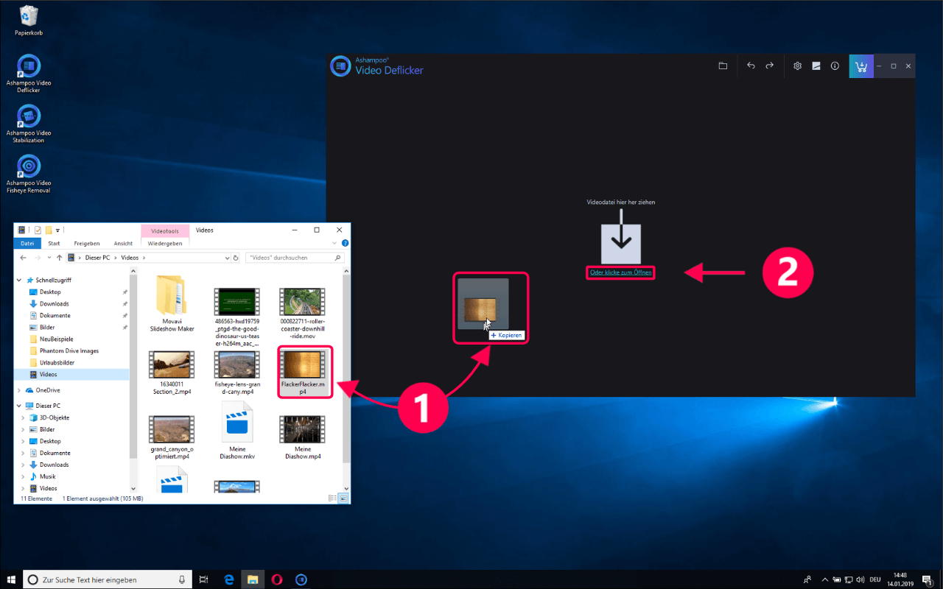
Task: Select Musik in the navigation tree
Action: (x=47, y=476)
